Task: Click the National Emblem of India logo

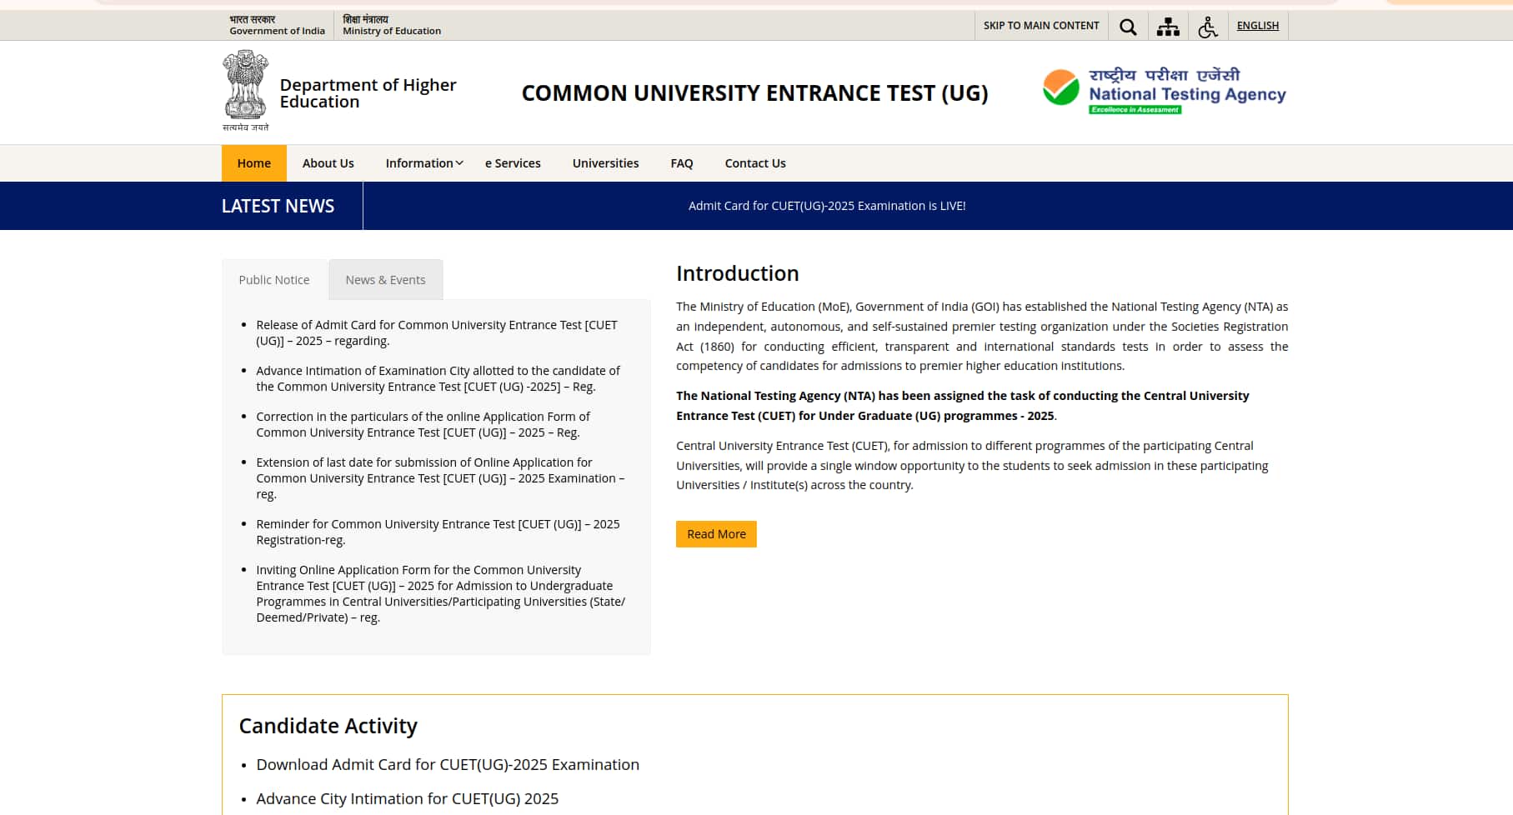Action: 245,90
